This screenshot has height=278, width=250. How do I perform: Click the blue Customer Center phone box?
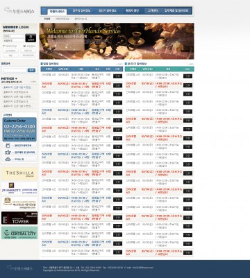click(19, 130)
